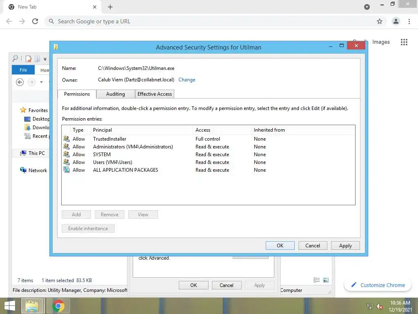This screenshot has width=418, height=314.
Task: Open File Explorer from the taskbar
Action: (32, 306)
